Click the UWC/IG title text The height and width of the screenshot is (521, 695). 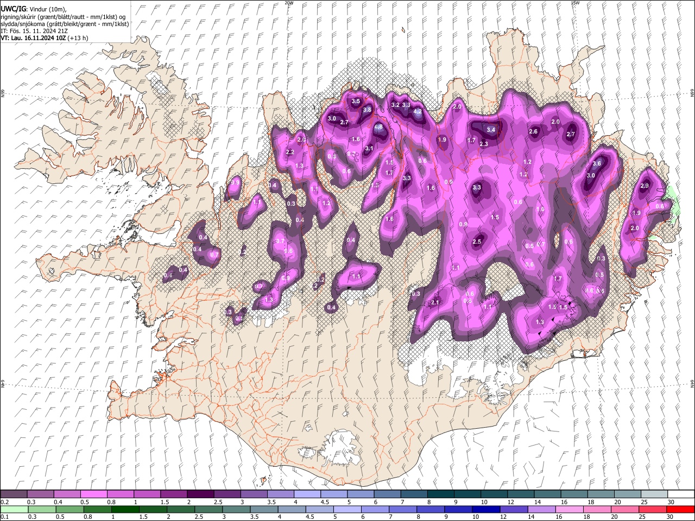(13, 9)
